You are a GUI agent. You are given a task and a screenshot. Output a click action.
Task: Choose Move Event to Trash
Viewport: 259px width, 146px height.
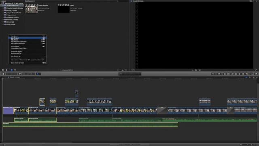click(28, 63)
